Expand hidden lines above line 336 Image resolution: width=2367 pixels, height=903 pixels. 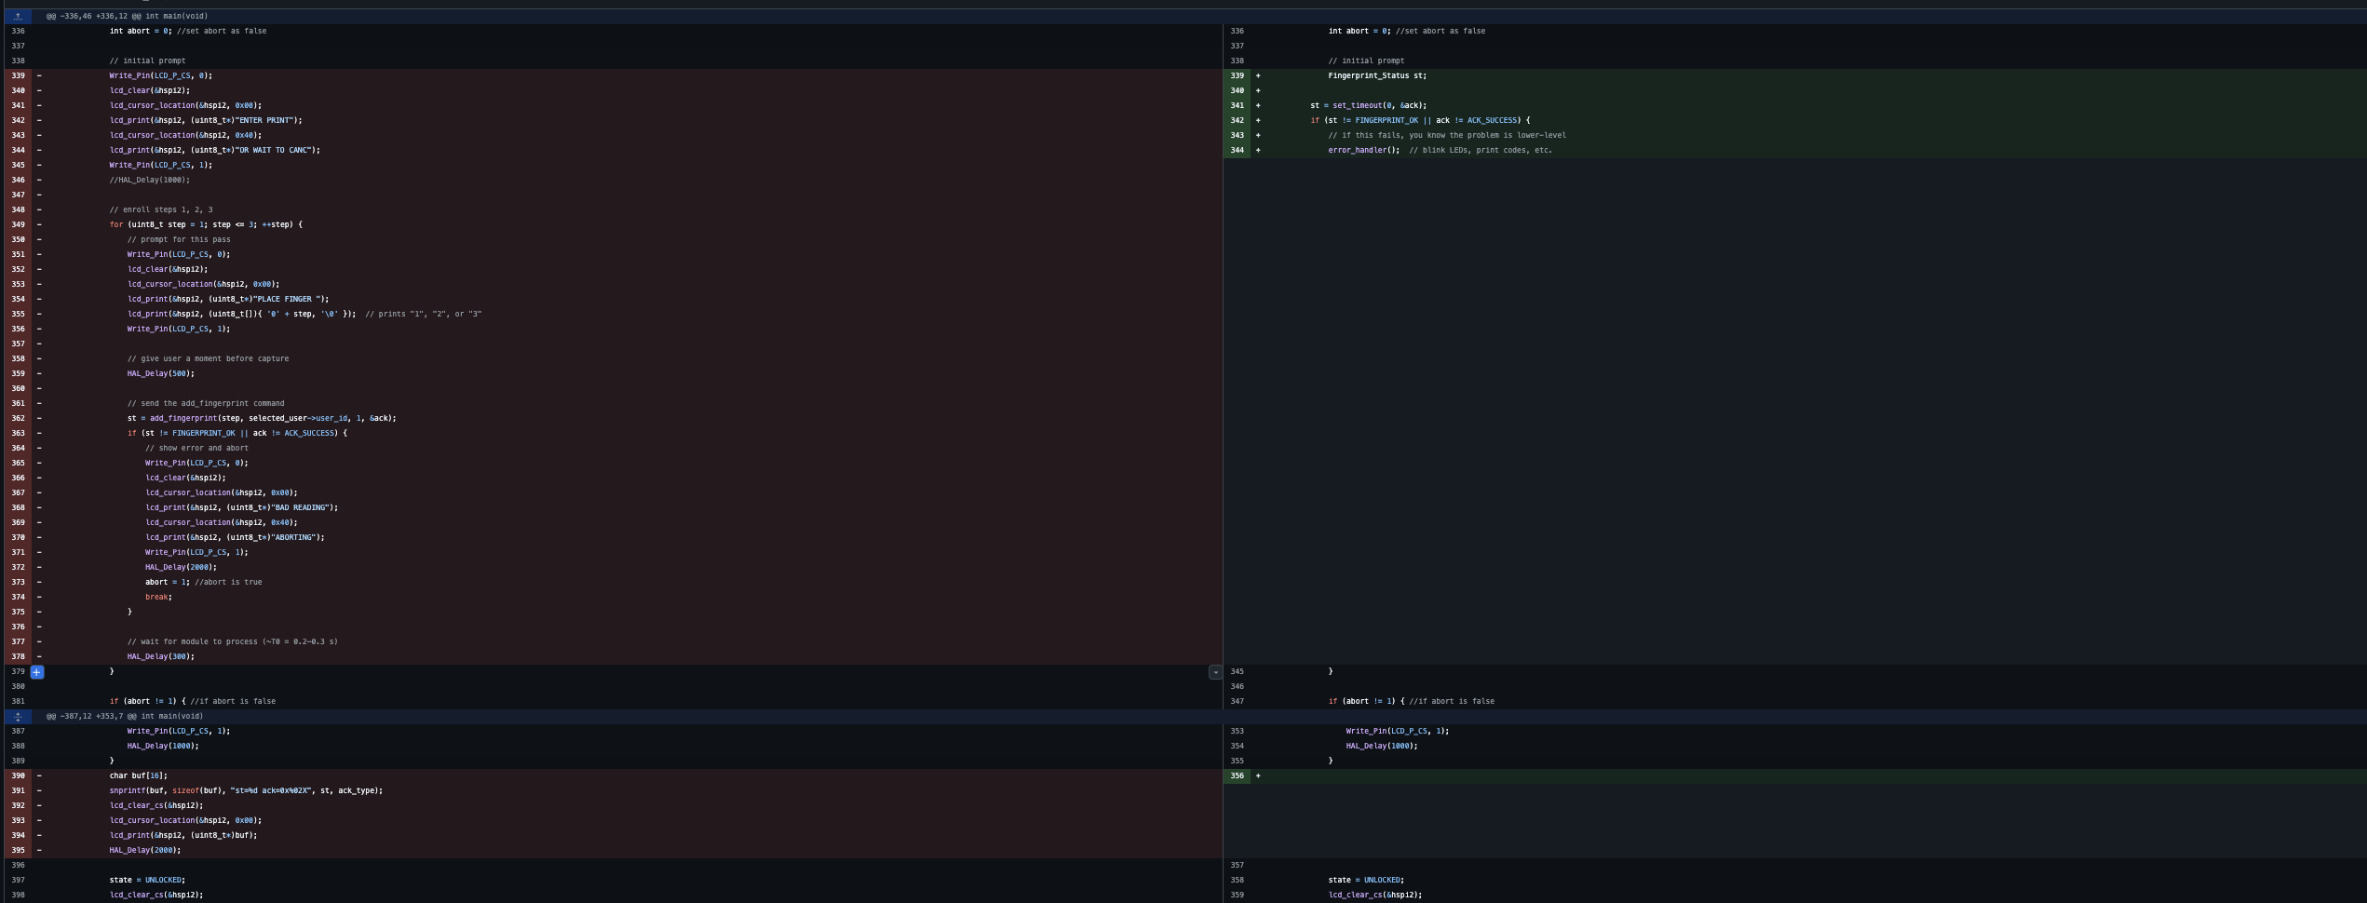point(18,16)
